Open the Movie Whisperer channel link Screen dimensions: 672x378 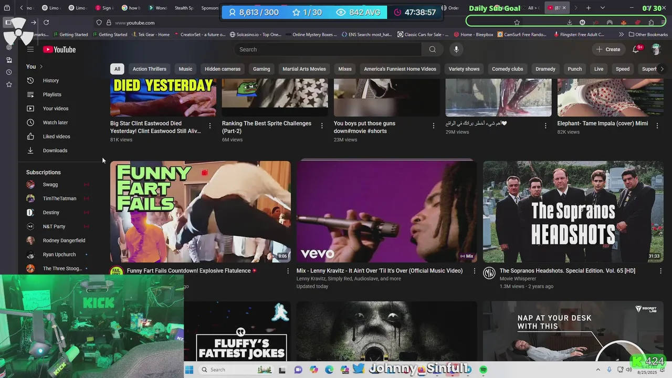pos(518,279)
